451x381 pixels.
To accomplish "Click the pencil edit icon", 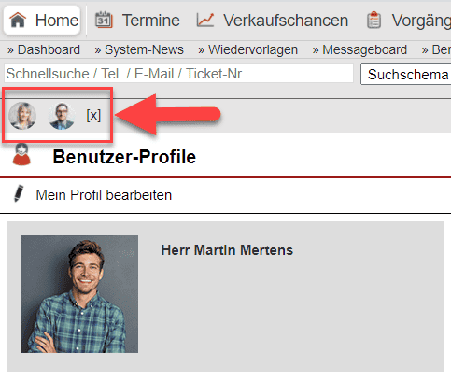I will (19, 193).
